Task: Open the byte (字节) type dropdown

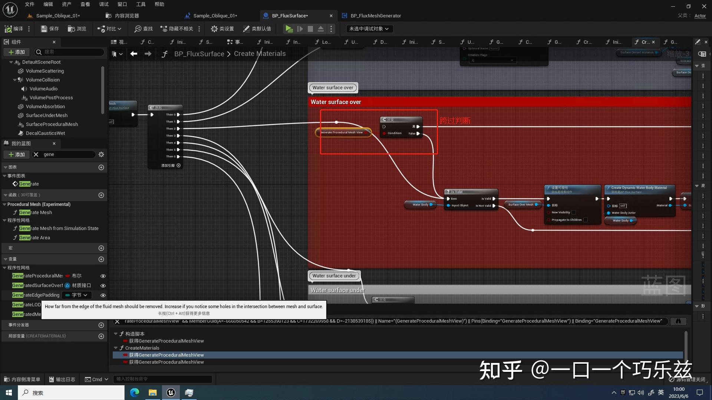Action: (76, 295)
